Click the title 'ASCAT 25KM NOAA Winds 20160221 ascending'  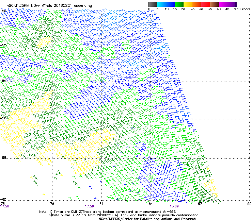[x=49, y=6]
